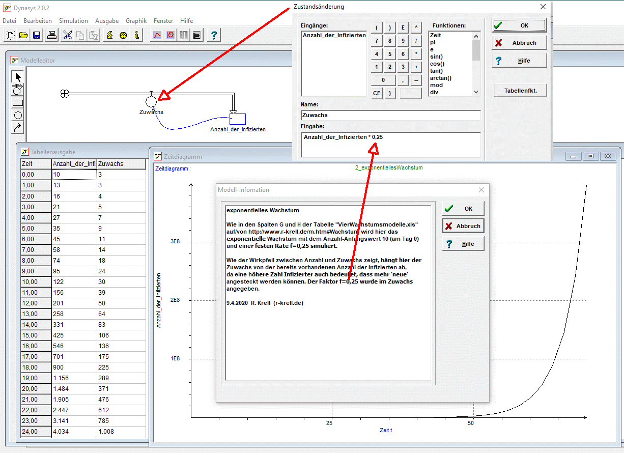Print the model via the printer icon

[52, 35]
